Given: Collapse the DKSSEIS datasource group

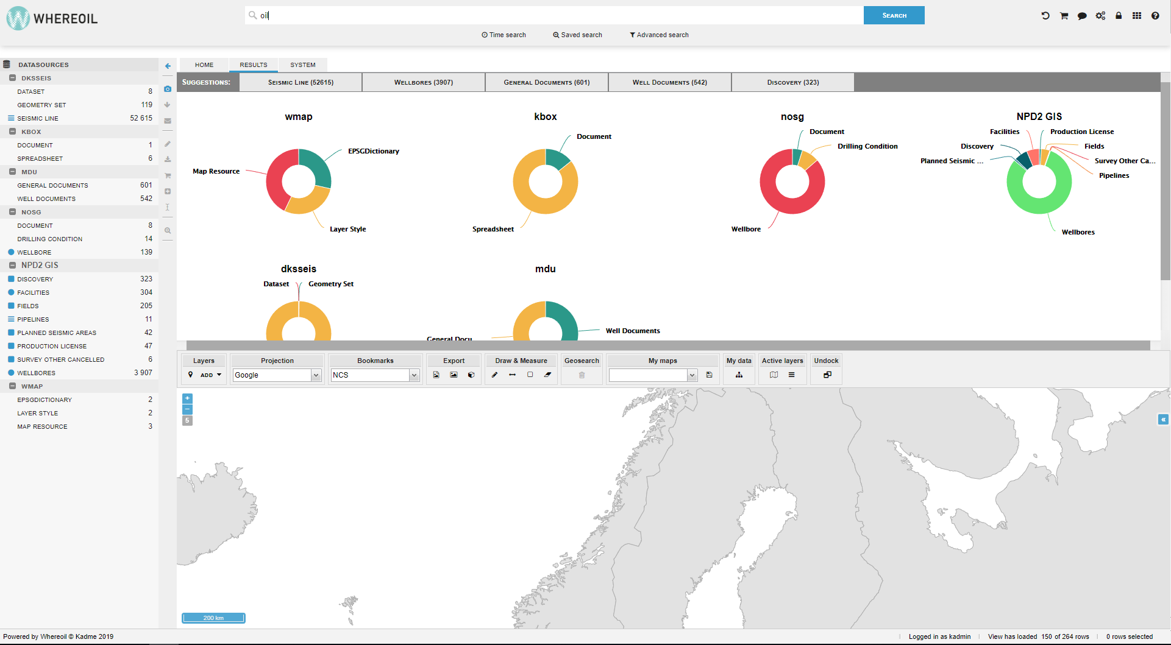Looking at the screenshot, I should click(12, 78).
